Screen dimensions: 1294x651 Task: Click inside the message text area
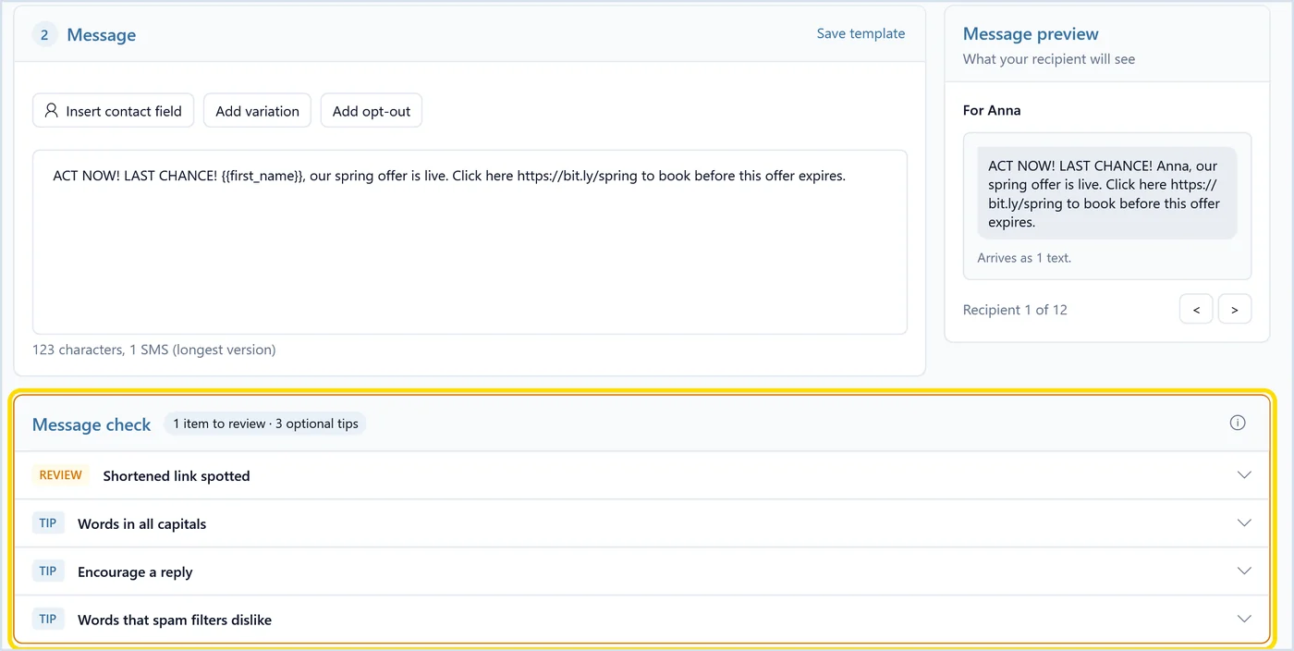(x=470, y=242)
